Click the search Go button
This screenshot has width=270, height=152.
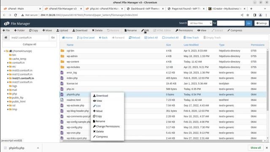pyautogui.click(x=248, y=23)
